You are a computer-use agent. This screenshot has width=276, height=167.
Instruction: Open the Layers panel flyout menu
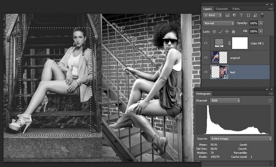[270, 9]
